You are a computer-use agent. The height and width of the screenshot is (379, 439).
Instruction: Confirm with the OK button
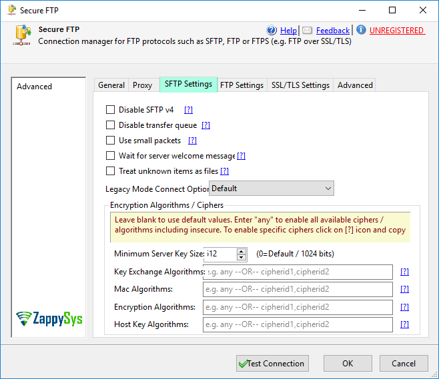[x=348, y=364]
